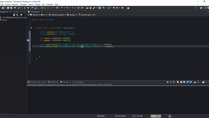Viewport: 209px width, 118px height.
Task: Toggle Mark Occurrences toolbar button
Action: (x=36, y=8)
